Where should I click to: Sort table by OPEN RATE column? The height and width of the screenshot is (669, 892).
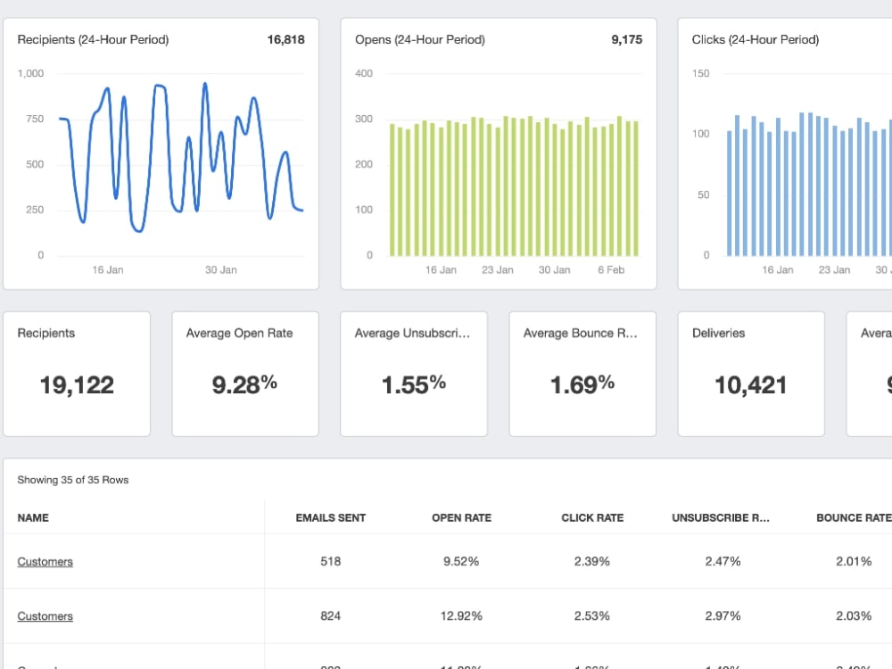(x=461, y=517)
